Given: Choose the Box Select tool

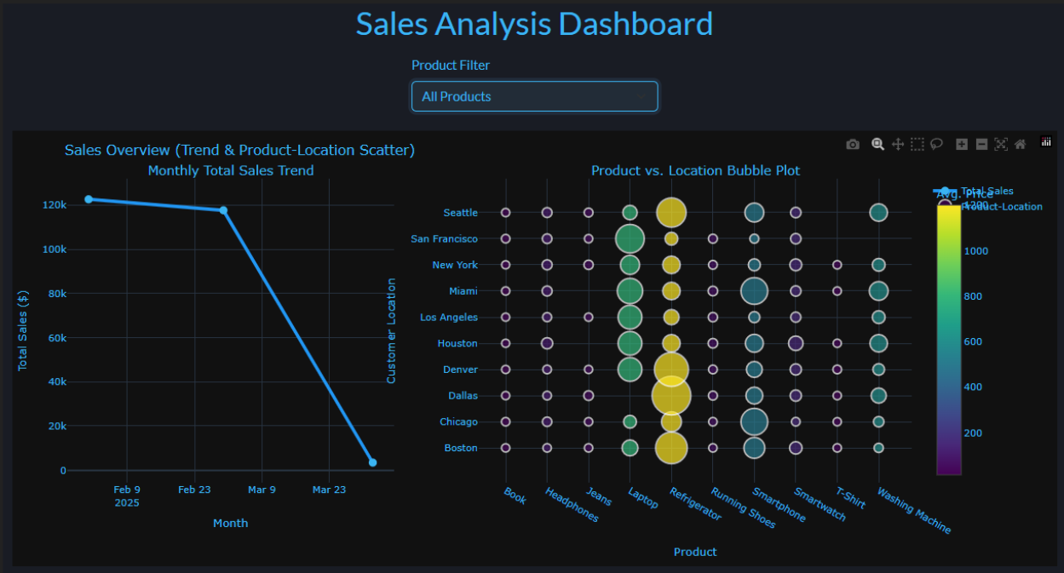Looking at the screenshot, I should [x=917, y=145].
